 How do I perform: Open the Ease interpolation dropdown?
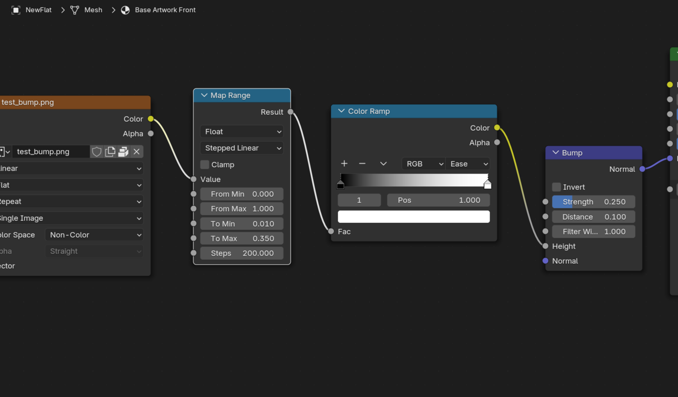(x=468, y=164)
